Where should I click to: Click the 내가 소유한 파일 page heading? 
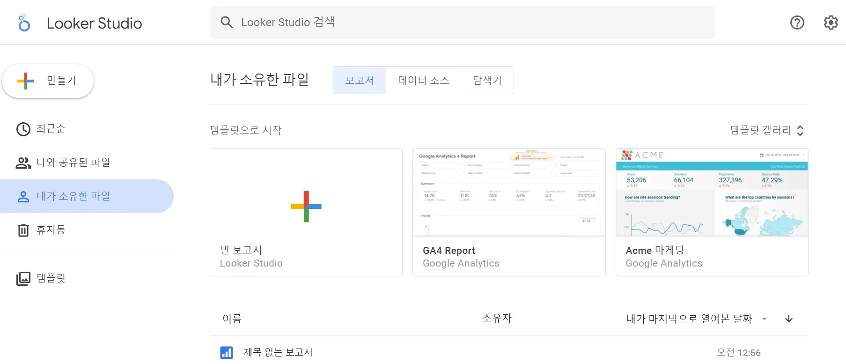pyautogui.click(x=260, y=80)
